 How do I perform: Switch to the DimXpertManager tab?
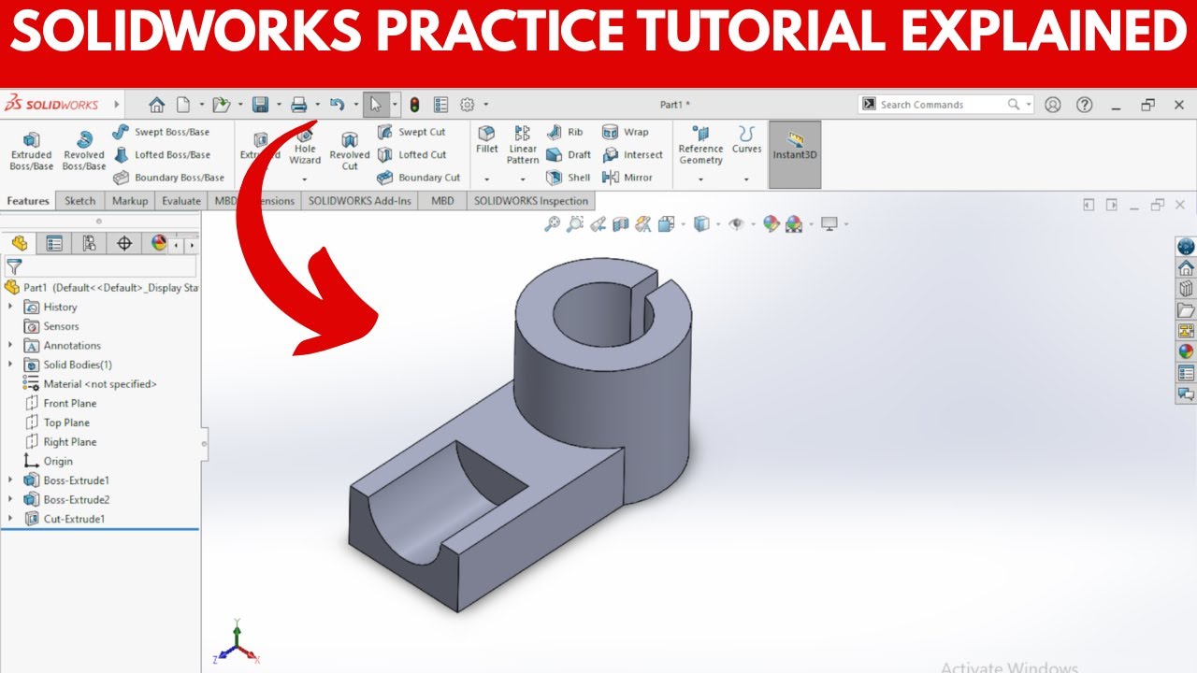(x=123, y=244)
